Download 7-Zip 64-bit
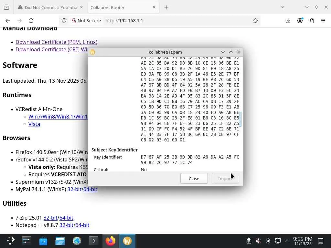This screenshot has height=248, width=331. [x=67, y=218]
